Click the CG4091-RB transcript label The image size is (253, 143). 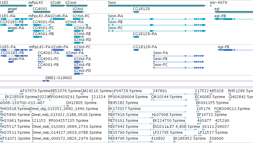43,34
